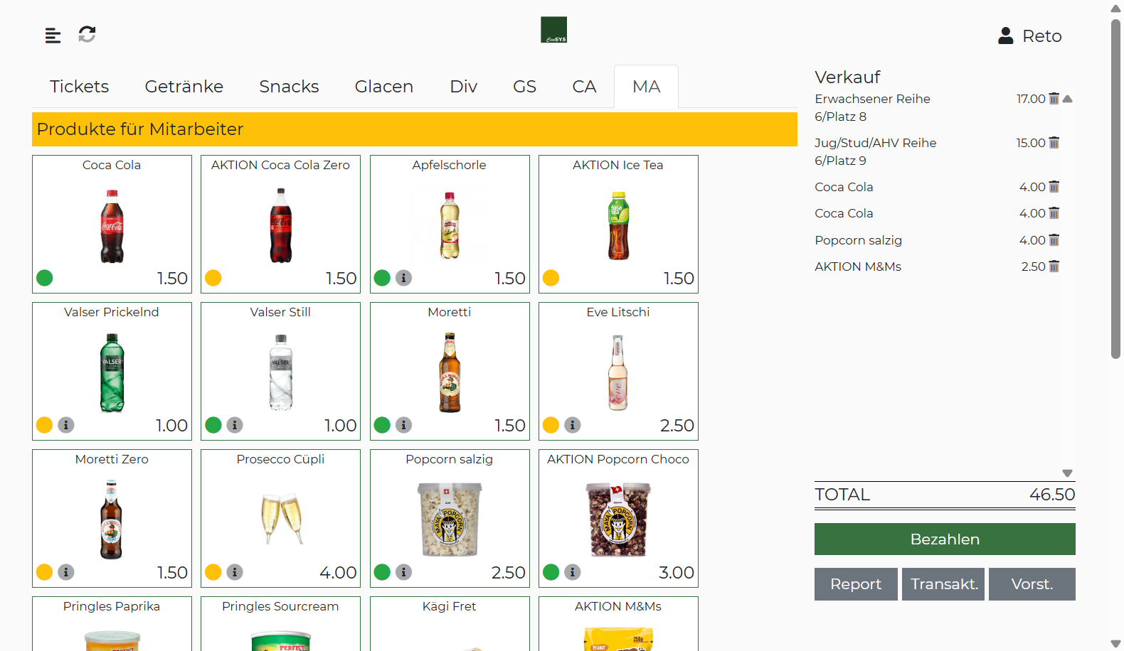The width and height of the screenshot is (1124, 651).
Task: Click the refresh sync icon
Action: tap(87, 34)
